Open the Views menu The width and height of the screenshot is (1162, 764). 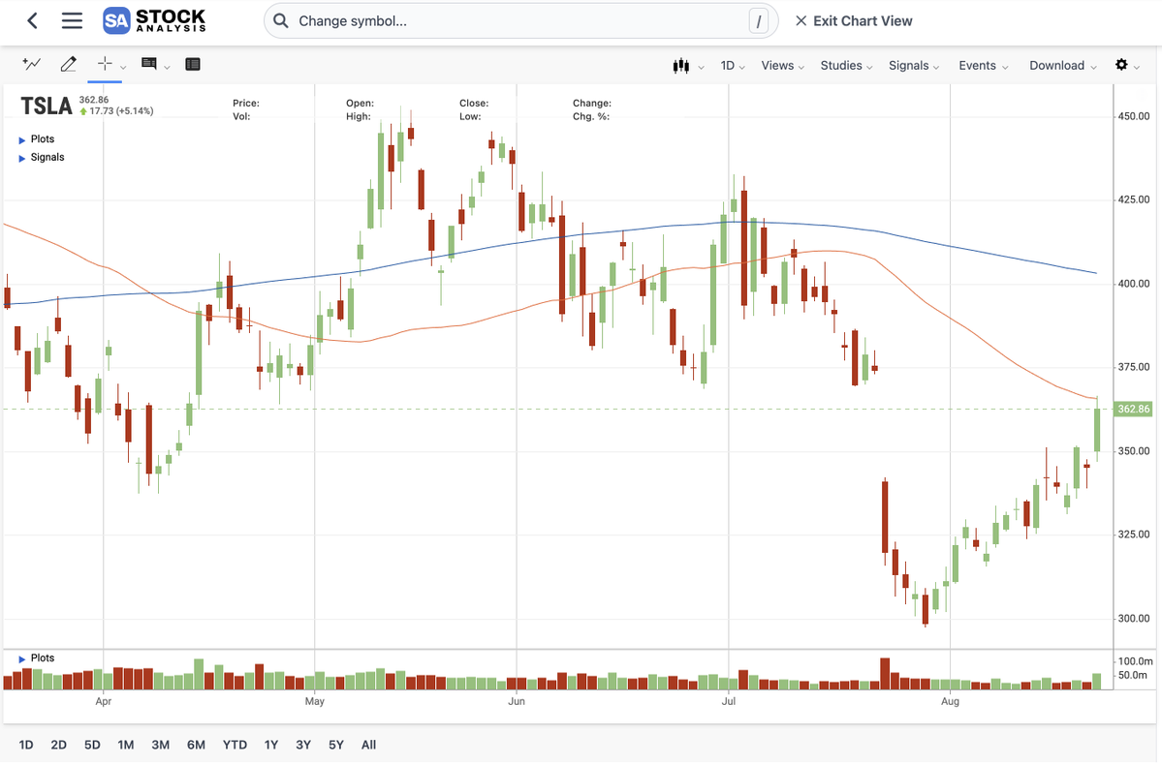[x=782, y=66]
